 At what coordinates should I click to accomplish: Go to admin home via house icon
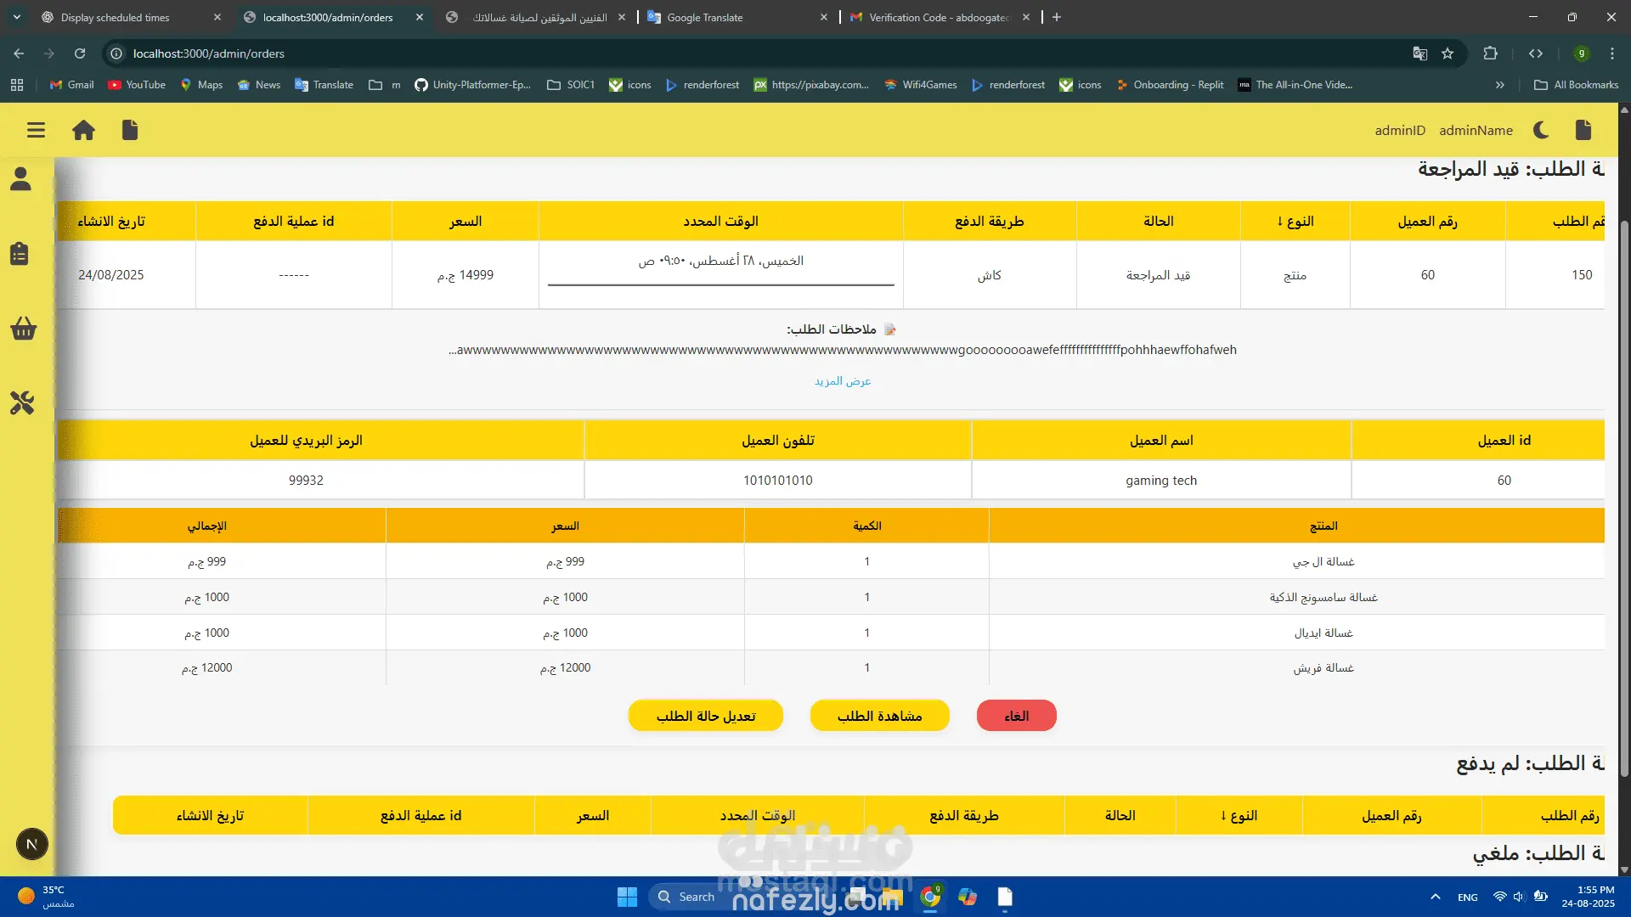click(x=83, y=130)
